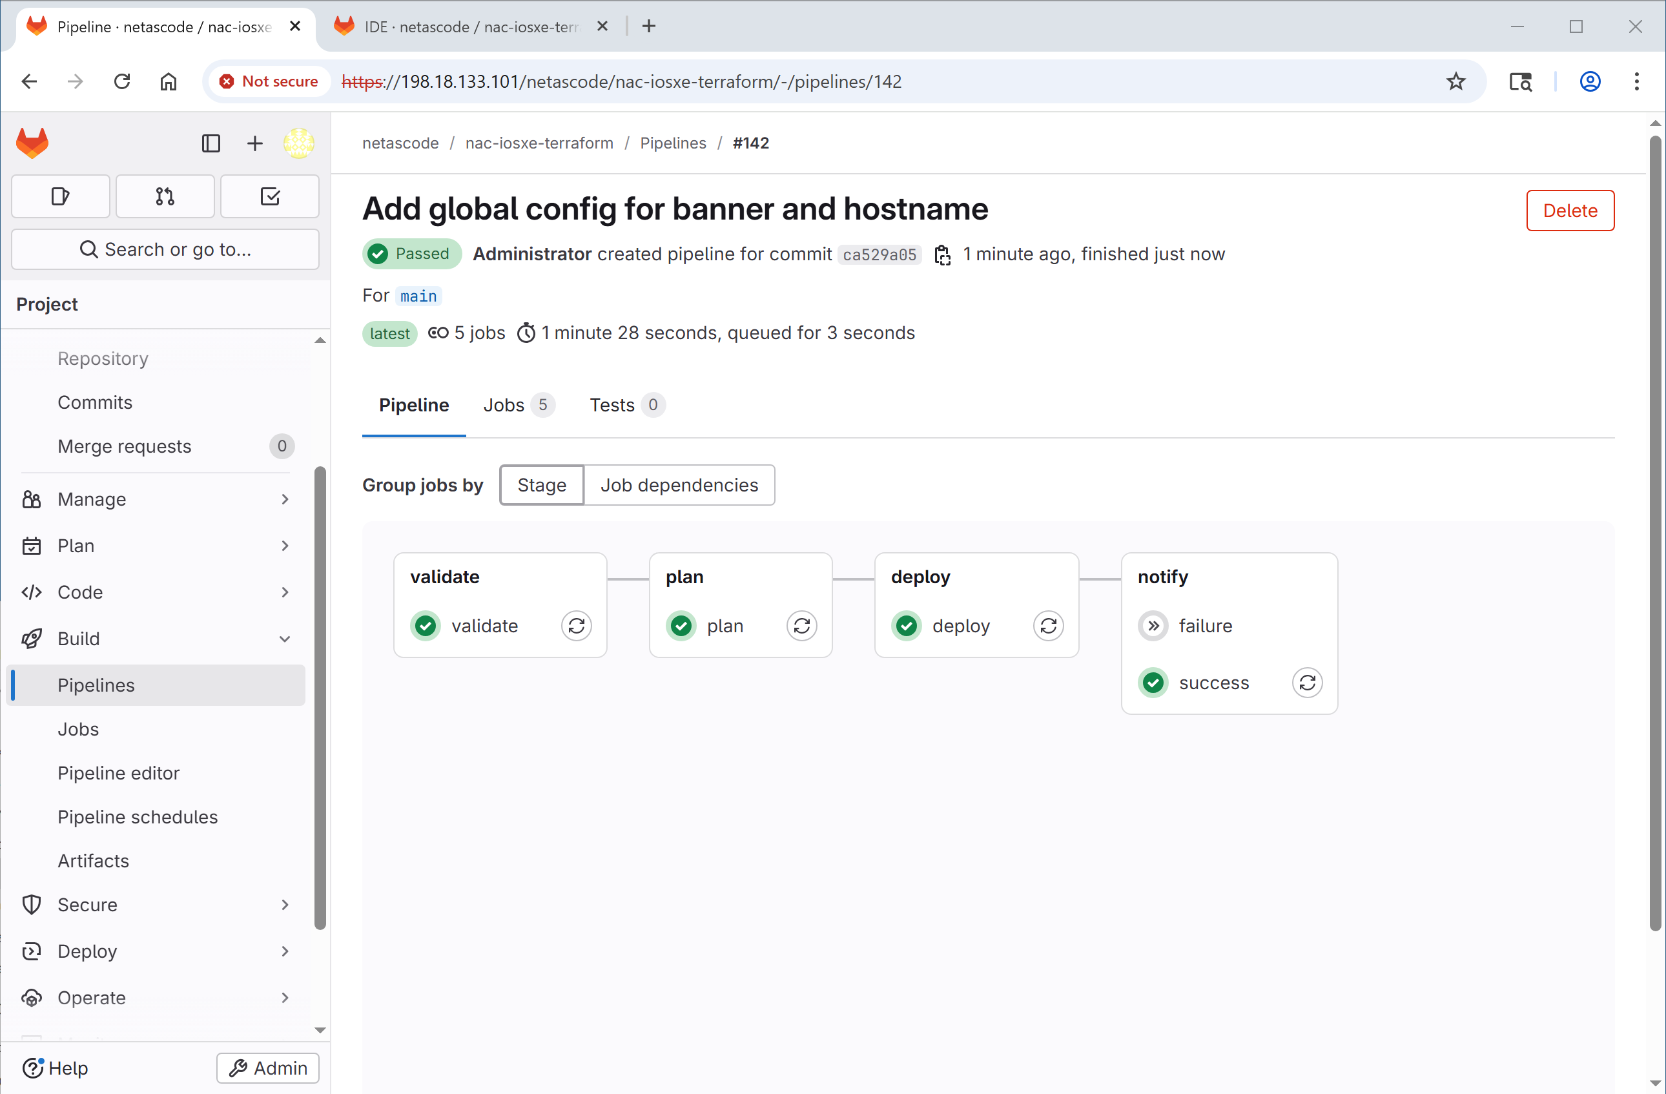Viewport: 1666px width, 1094px height.
Task: Open the to-do list icon
Action: point(270,197)
